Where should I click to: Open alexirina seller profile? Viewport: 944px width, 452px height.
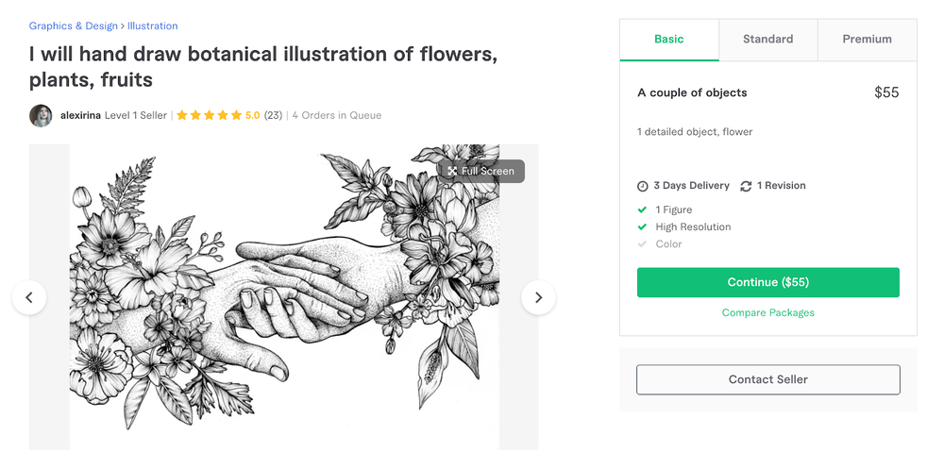coord(80,115)
